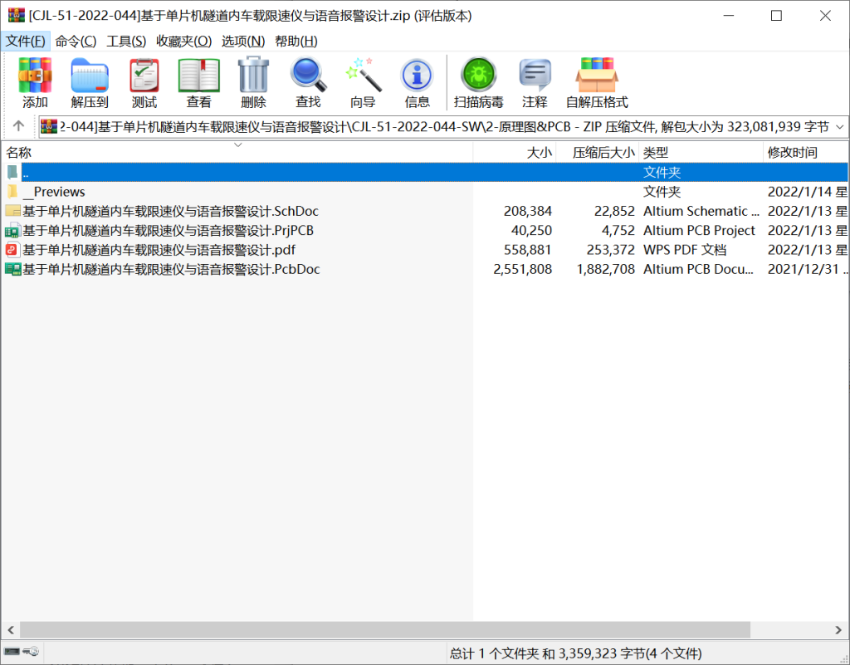Viewport: 850px width, 665px height.
Task: Sort by 名称 column header
Action: click(x=19, y=153)
